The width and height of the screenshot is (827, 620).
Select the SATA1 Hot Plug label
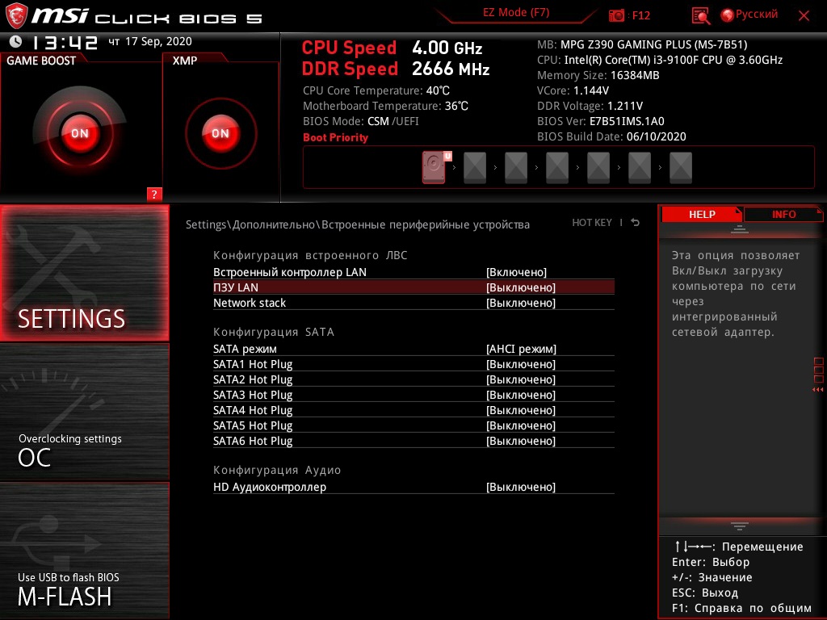[x=253, y=364]
